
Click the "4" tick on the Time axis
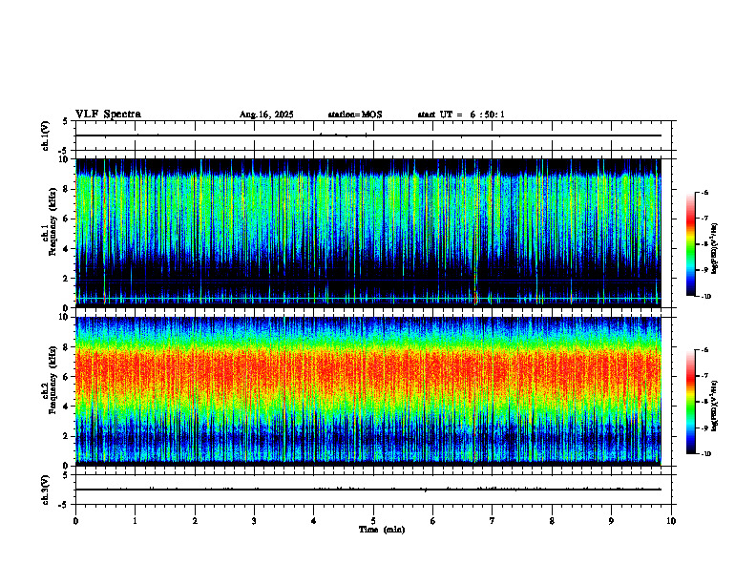(x=314, y=521)
